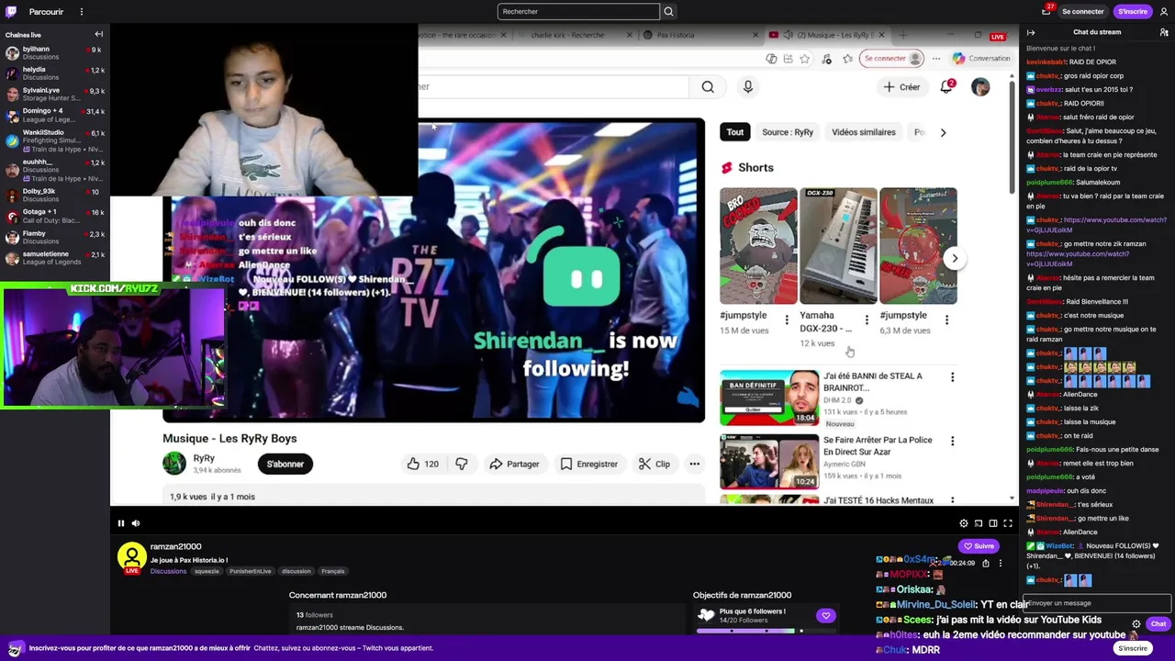Open the samueletienne live channel
The image size is (1175, 661).
coord(55,258)
